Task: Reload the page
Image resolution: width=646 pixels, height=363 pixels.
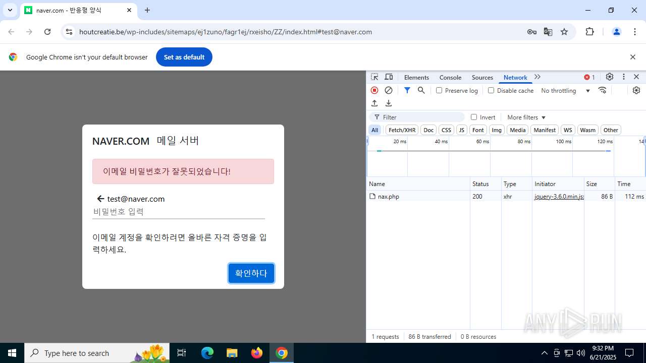Action: click(x=47, y=32)
